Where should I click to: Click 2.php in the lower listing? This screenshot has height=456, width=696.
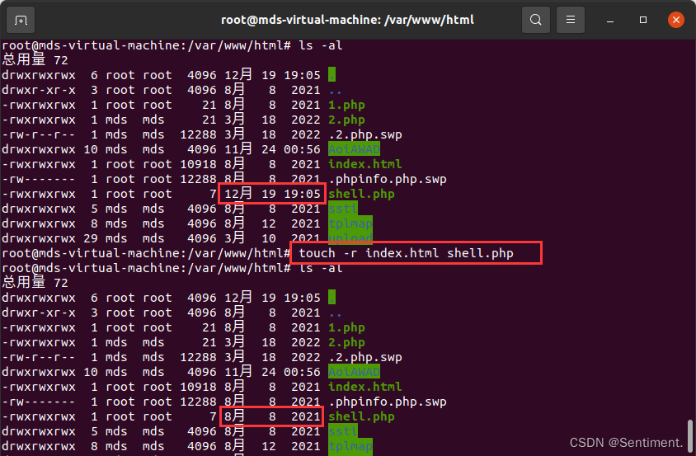click(346, 343)
